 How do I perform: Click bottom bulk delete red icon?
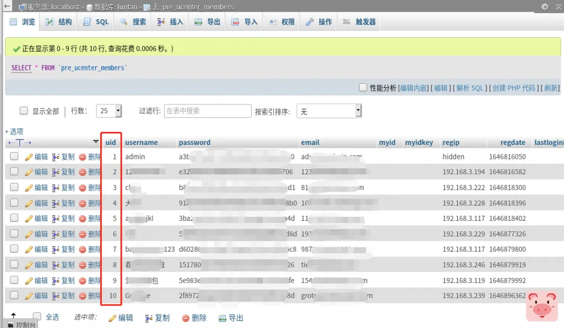pos(186,318)
